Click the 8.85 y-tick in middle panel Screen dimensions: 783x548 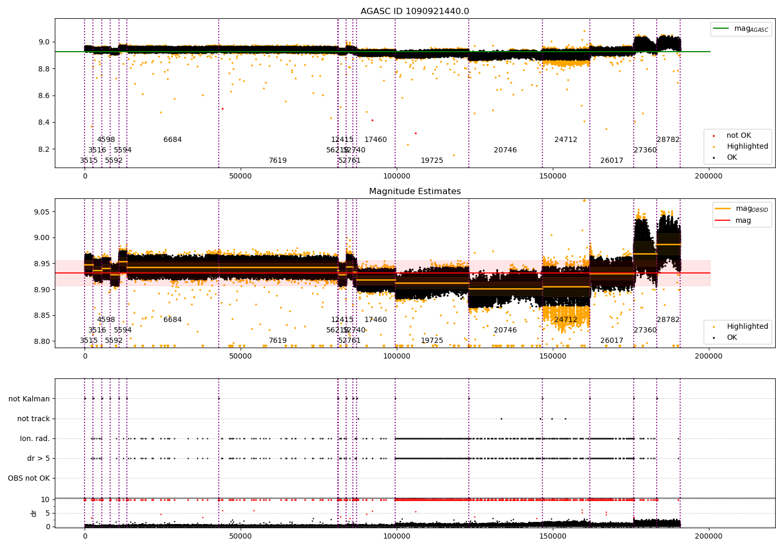pos(41,316)
